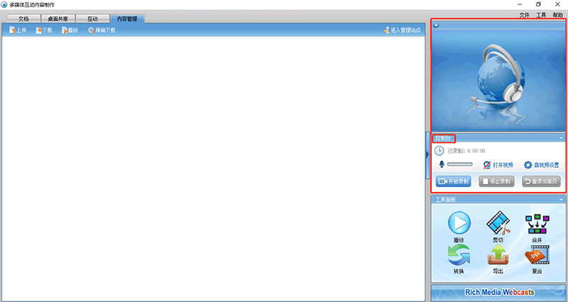Image resolution: width=568 pixels, height=302 pixels.
Task: Switch to the 文档 tab
Action: pos(23,18)
